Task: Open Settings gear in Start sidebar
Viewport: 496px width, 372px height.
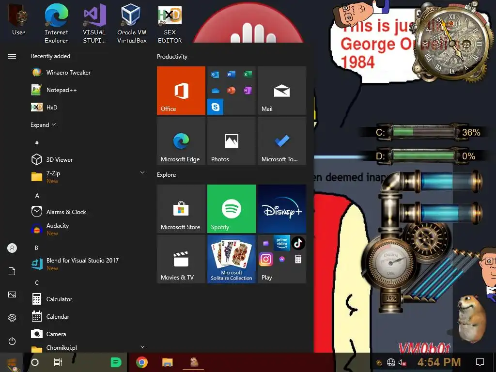Action: coord(12,318)
